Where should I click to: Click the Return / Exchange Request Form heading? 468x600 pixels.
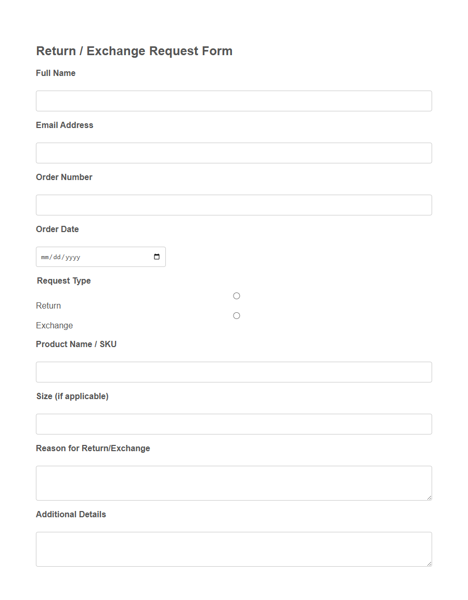[x=134, y=50]
